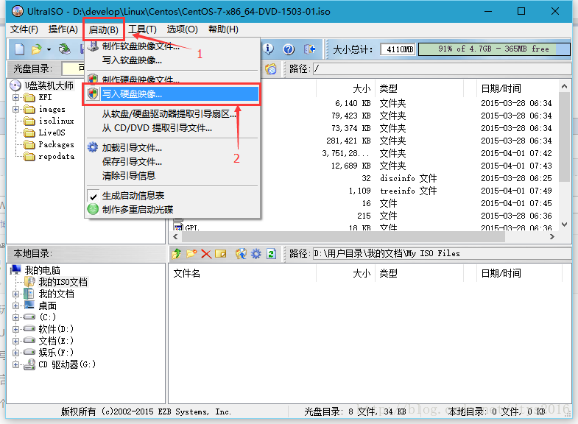Image resolution: width=578 pixels, height=424 pixels.
Task: Click the blue info toolbar icon
Action: [269, 49]
